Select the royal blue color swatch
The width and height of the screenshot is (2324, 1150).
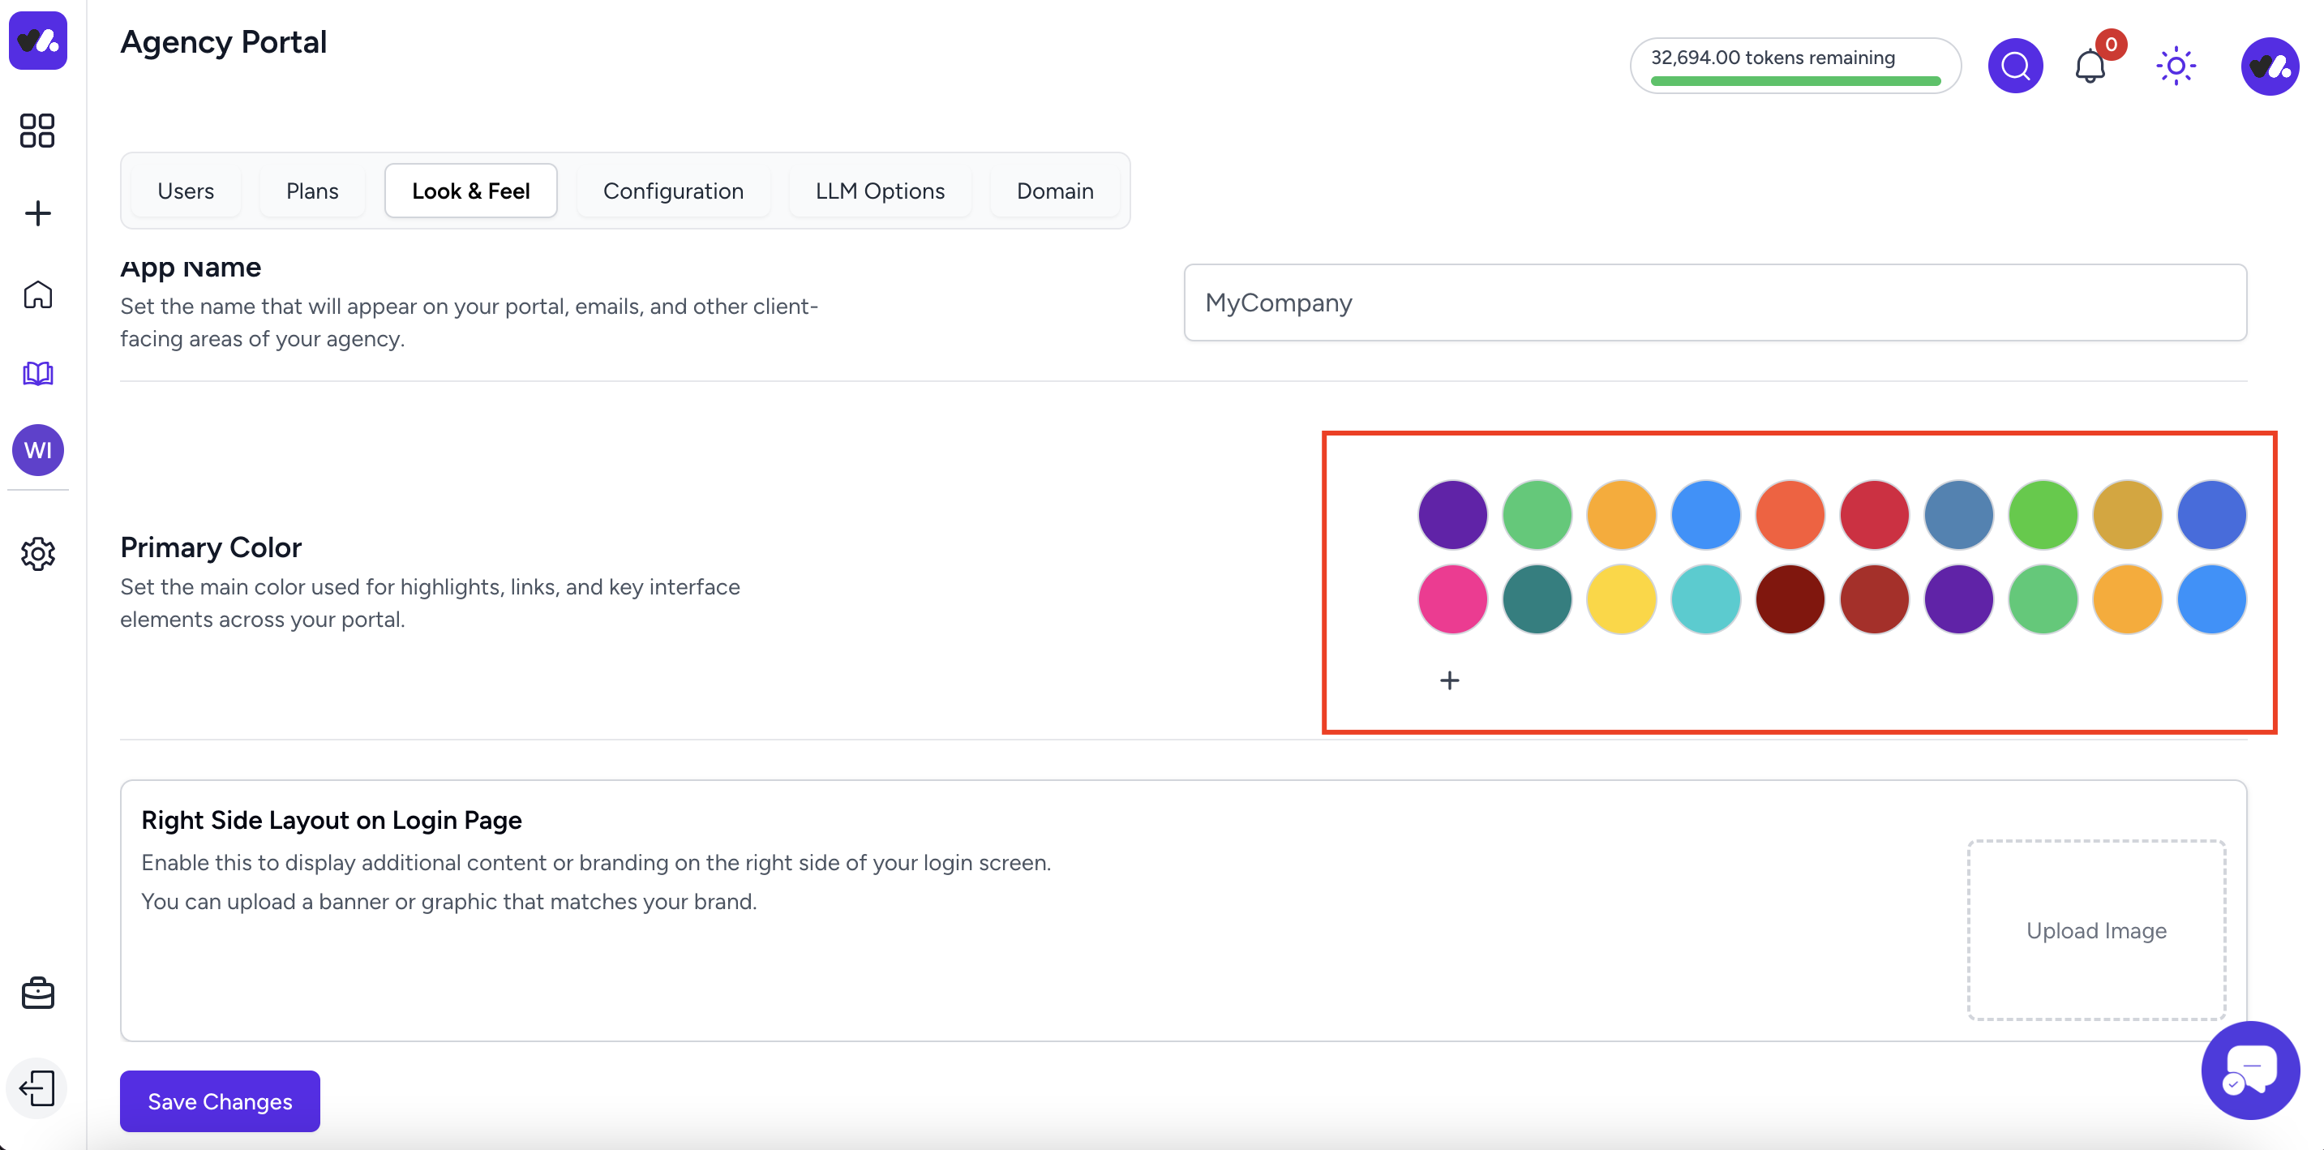pyautogui.click(x=2212, y=515)
